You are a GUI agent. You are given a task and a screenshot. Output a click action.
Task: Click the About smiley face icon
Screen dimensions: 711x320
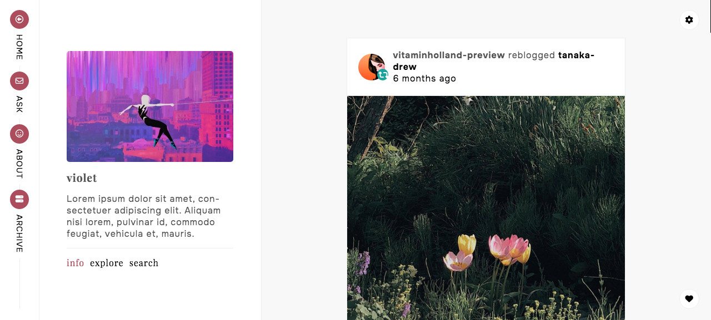(x=19, y=134)
